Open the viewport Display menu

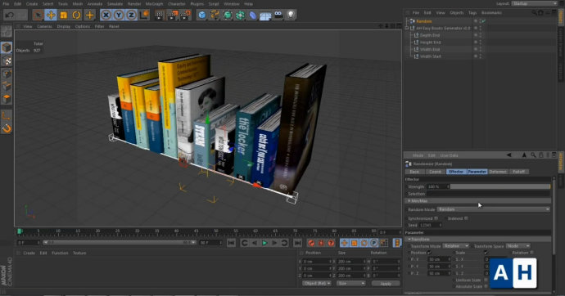(x=63, y=27)
